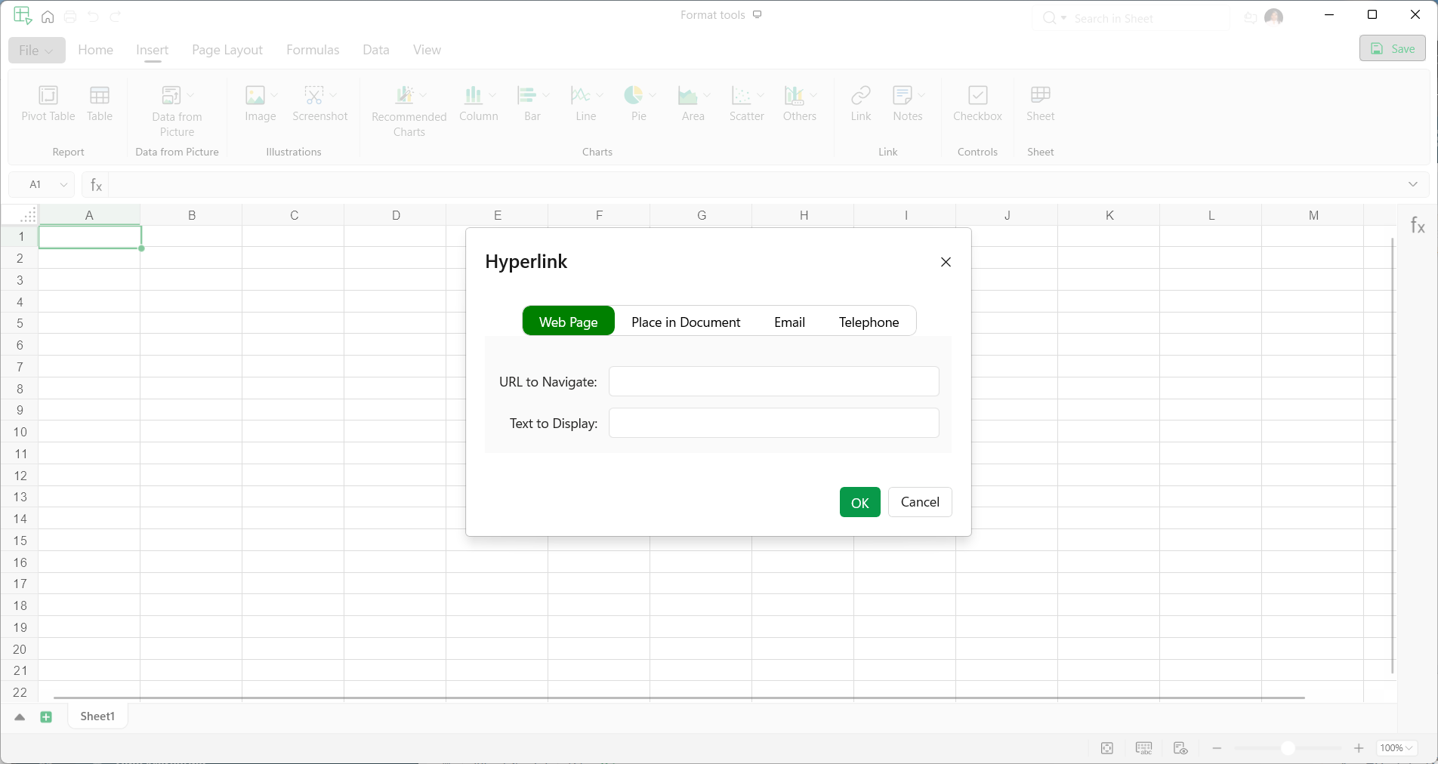Switch to the Page Layout tab
The height and width of the screenshot is (764, 1438).
(227, 50)
